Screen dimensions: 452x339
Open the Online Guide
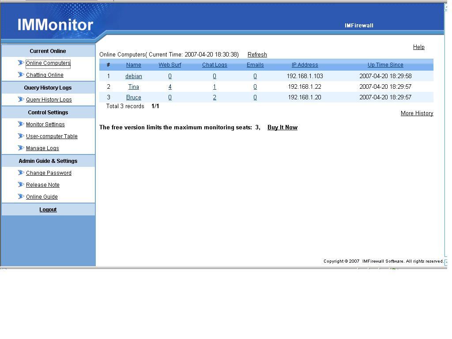[42, 197]
